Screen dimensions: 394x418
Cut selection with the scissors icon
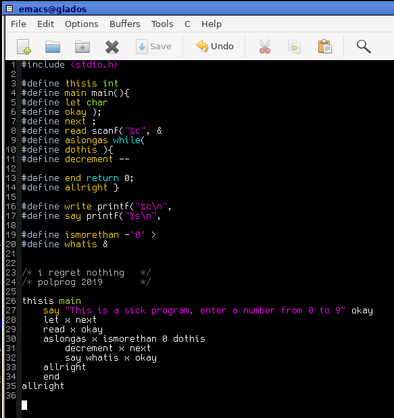[265, 47]
